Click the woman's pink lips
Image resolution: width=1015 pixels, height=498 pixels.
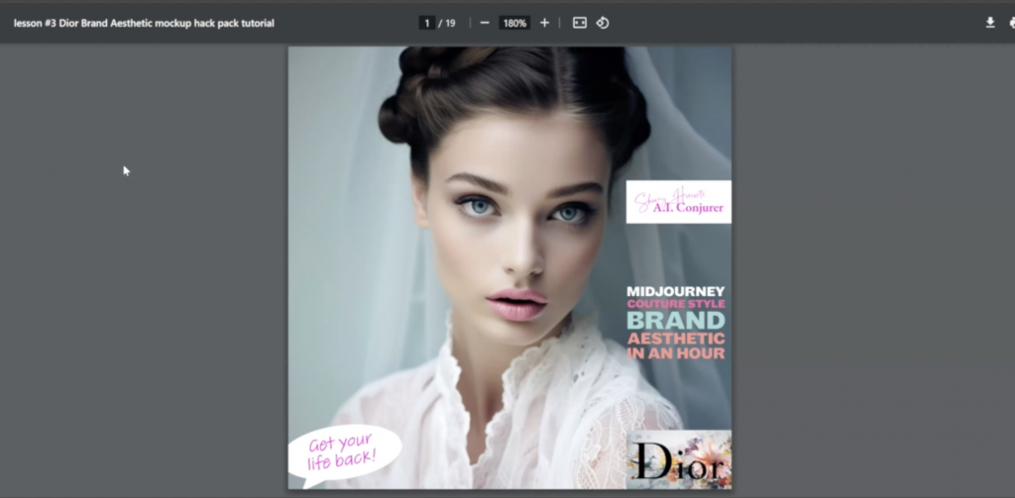point(516,302)
